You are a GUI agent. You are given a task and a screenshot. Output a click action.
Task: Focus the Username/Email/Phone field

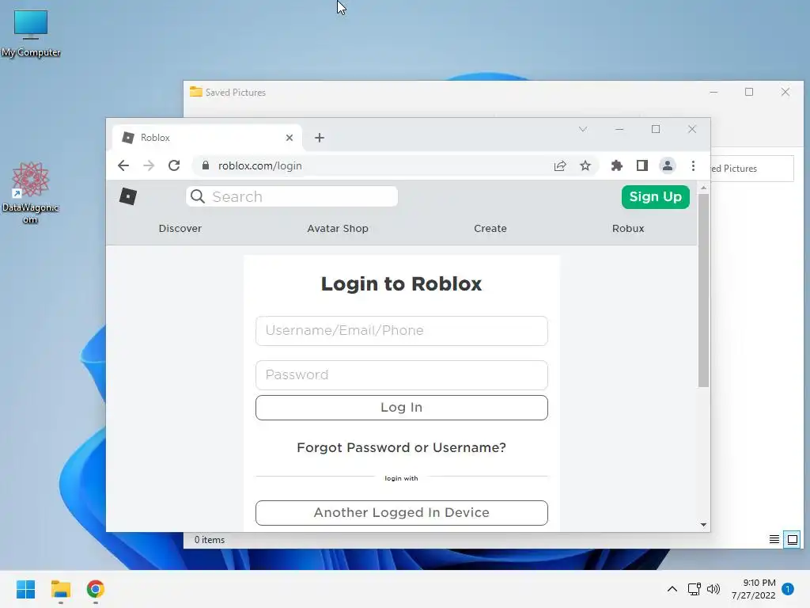pyautogui.click(x=401, y=331)
